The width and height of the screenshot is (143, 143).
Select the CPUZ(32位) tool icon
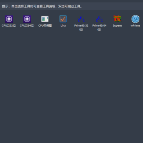(9, 19)
